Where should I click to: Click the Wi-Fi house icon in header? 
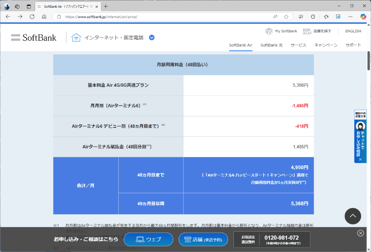click(76, 37)
